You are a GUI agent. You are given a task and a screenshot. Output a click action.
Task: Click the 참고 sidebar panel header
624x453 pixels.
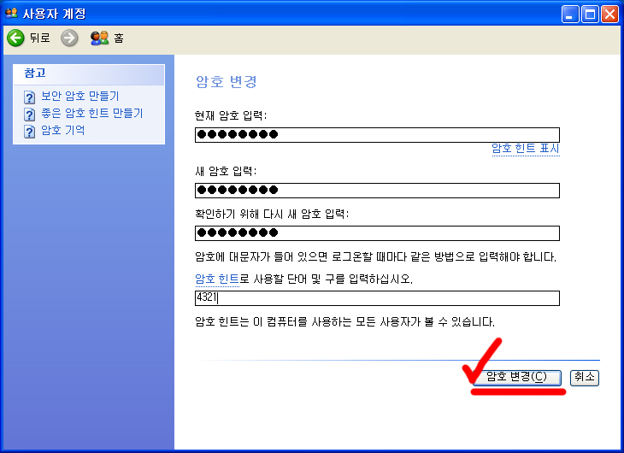click(x=88, y=74)
